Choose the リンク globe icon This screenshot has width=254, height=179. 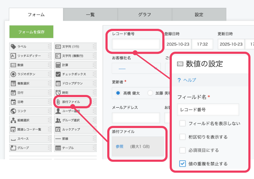[13, 111]
